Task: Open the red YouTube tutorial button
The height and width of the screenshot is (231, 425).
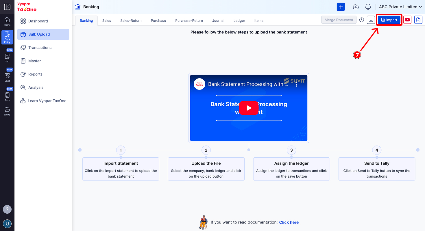Action: 407,20
